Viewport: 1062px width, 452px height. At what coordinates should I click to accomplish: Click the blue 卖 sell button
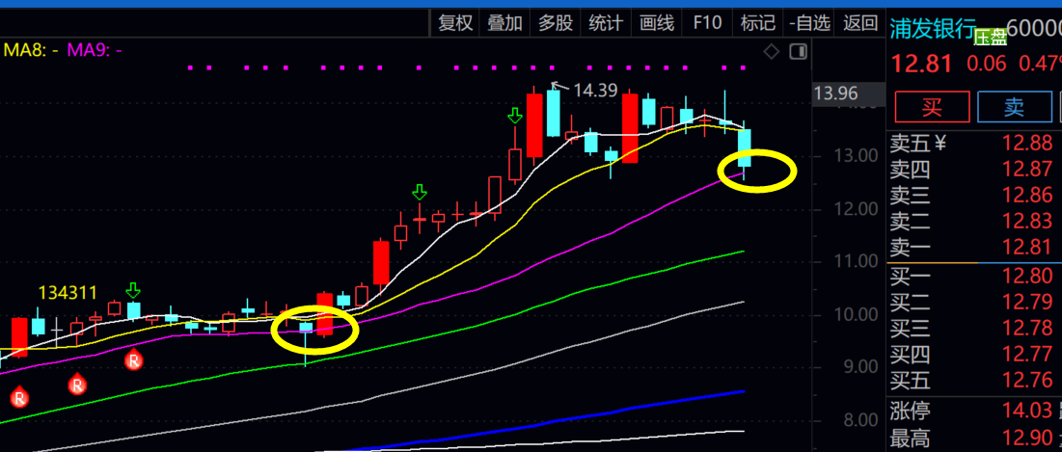coord(1014,107)
